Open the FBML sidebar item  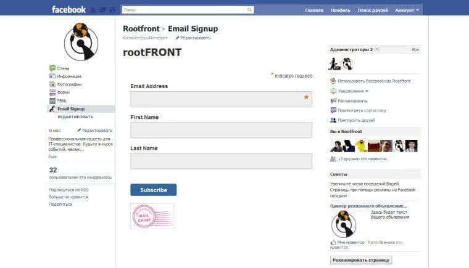pyautogui.click(x=62, y=100)
